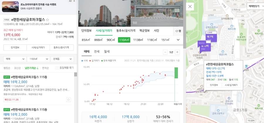Open the first 매매 16억 2,000 listing

click(x=15, y=82)
